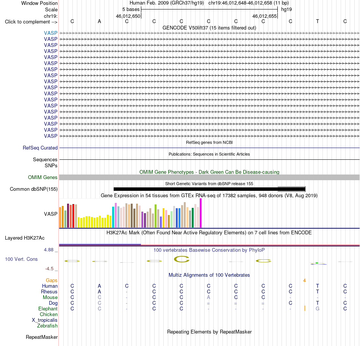Click the Scale label
The image size is (360, 346).
(x=51, y=9)
